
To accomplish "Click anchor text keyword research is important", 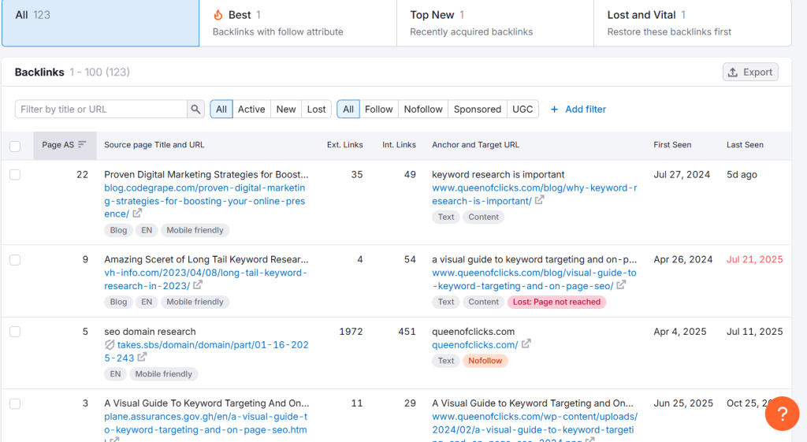I will 498,174.
